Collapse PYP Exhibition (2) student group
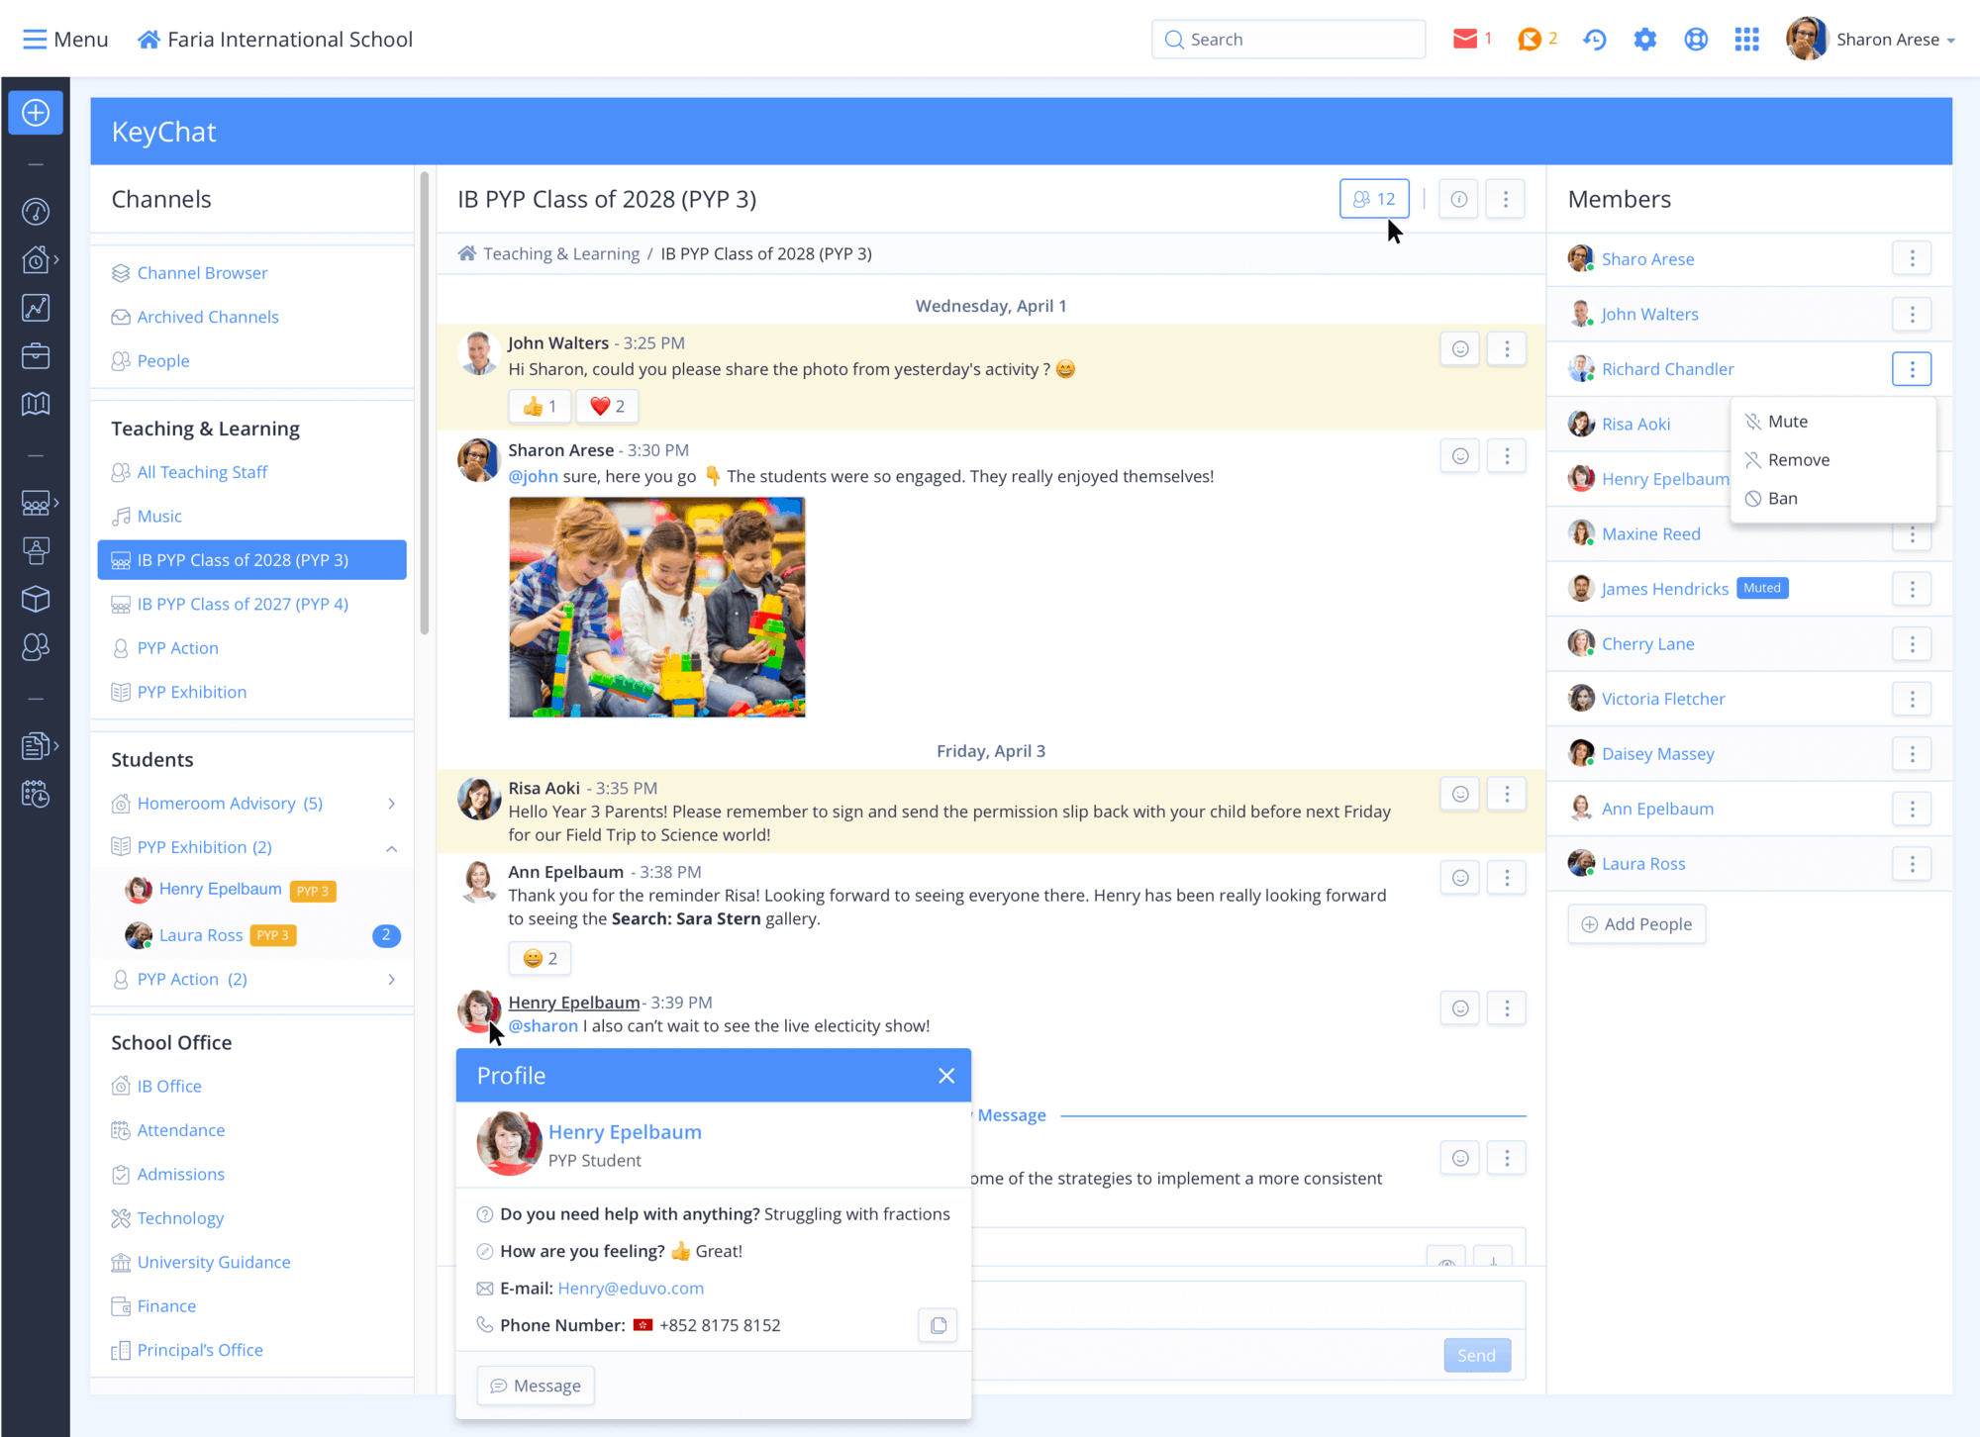The height and width of the screenshot is (1437, 1980). [x=392, y=848]
